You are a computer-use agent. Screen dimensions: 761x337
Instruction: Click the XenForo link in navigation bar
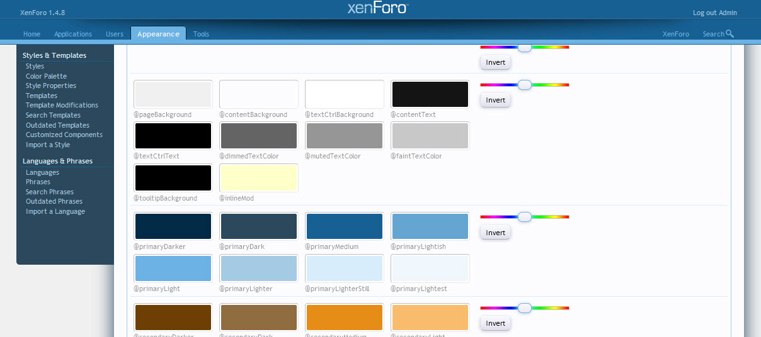click(676, 34)
